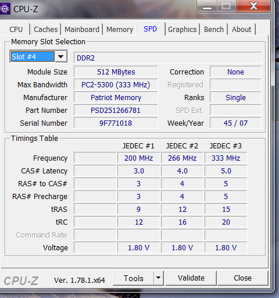279x298 pixels.
Task: Click the CAS# Latency 4.0 cell
Action: (183, 171)
